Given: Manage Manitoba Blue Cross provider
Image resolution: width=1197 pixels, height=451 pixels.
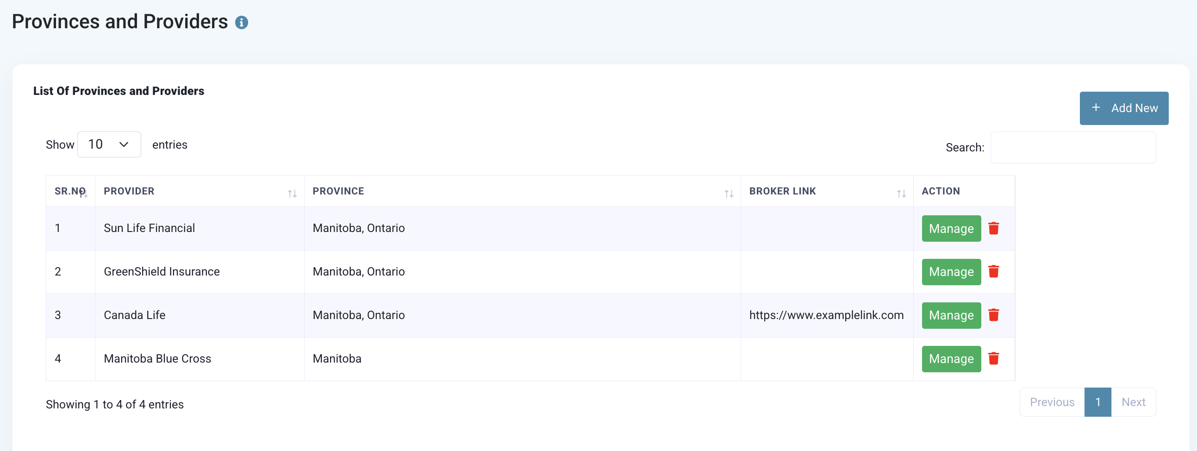Looking at the screenshot, I should 951,358.
